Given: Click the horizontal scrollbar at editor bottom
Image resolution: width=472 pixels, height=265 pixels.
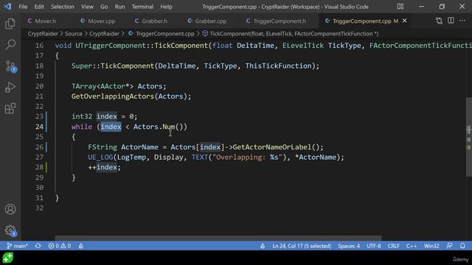Looking at the screenshot, I should [x=218, y=238].
